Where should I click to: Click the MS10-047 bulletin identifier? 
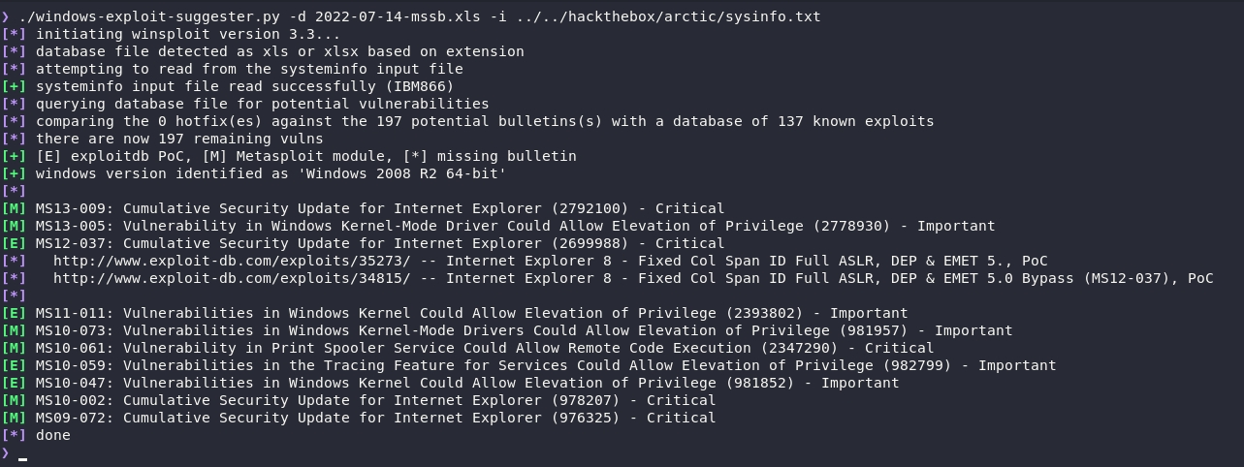70,383
